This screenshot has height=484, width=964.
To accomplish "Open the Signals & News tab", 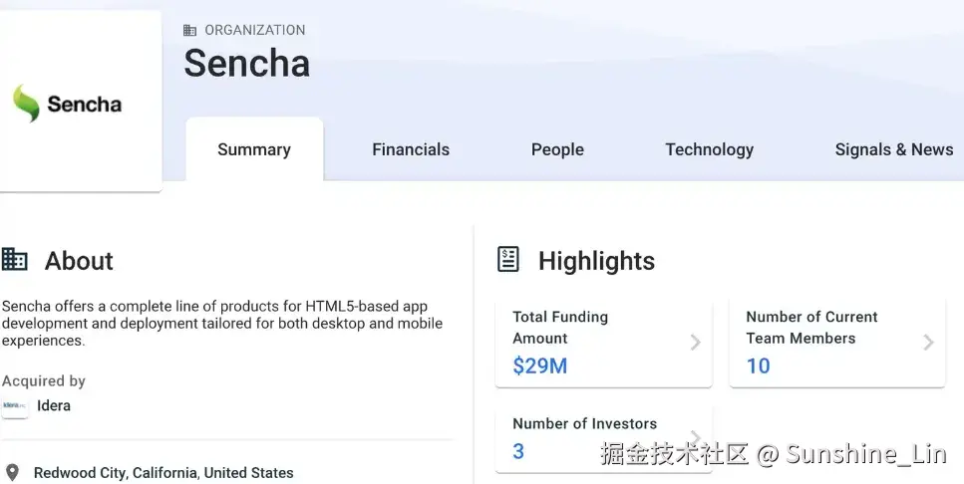I will 893,149.
